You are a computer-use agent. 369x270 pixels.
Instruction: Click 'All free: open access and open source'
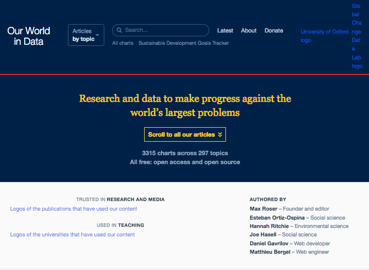[x=185, y=162]
